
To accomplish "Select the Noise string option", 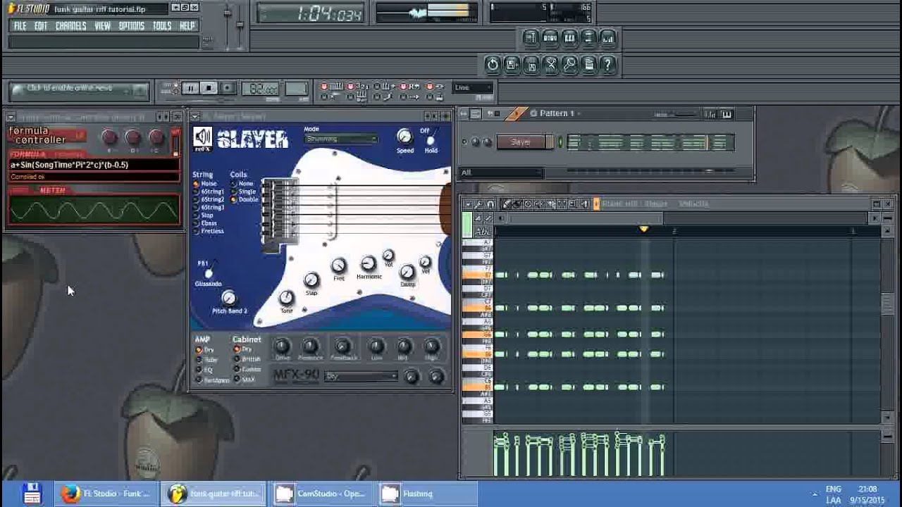I will click(x=206, y=184).
